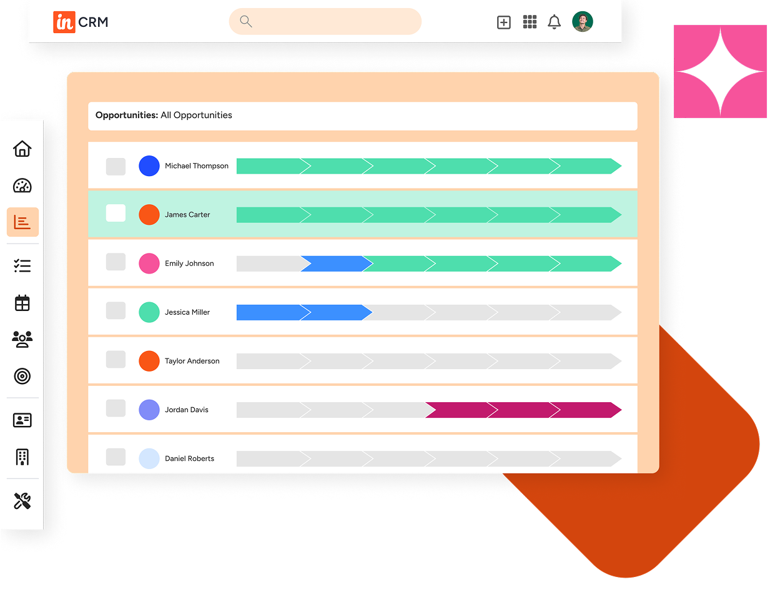The height and width of the screenshot is (597, 780).
Task: Select the highlighted opportunities chart icon
Action: click(x=22, y=222)
